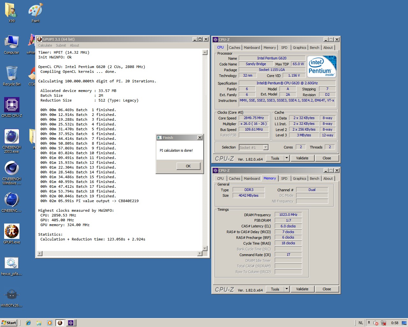Viewport: 408px width, 327px height.
Task: Open the Recycle Bin icon
Action: point(11,76)
